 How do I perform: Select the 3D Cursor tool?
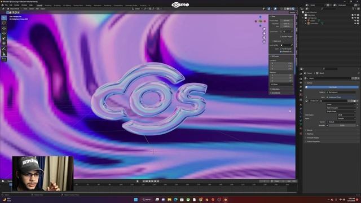coord(4,23)
